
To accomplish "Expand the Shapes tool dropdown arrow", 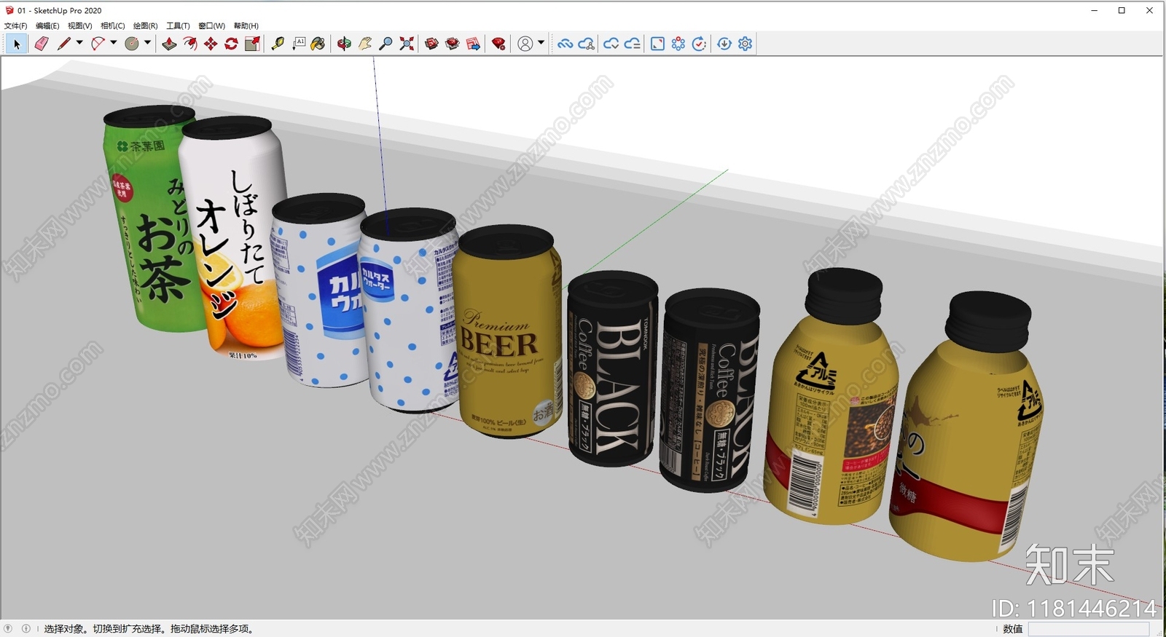I will [x=147, y=43].
